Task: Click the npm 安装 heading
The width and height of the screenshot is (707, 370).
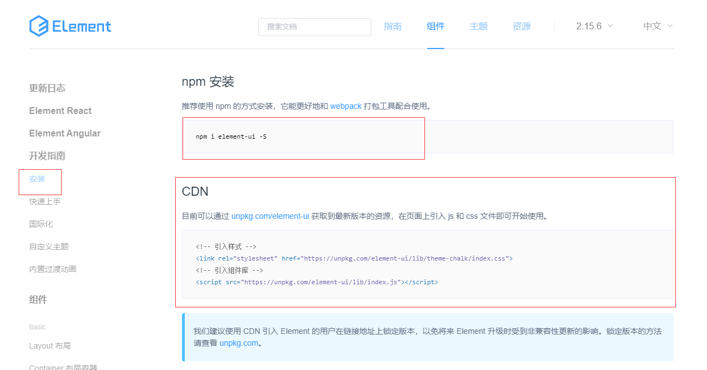Action: click(208, 82)
